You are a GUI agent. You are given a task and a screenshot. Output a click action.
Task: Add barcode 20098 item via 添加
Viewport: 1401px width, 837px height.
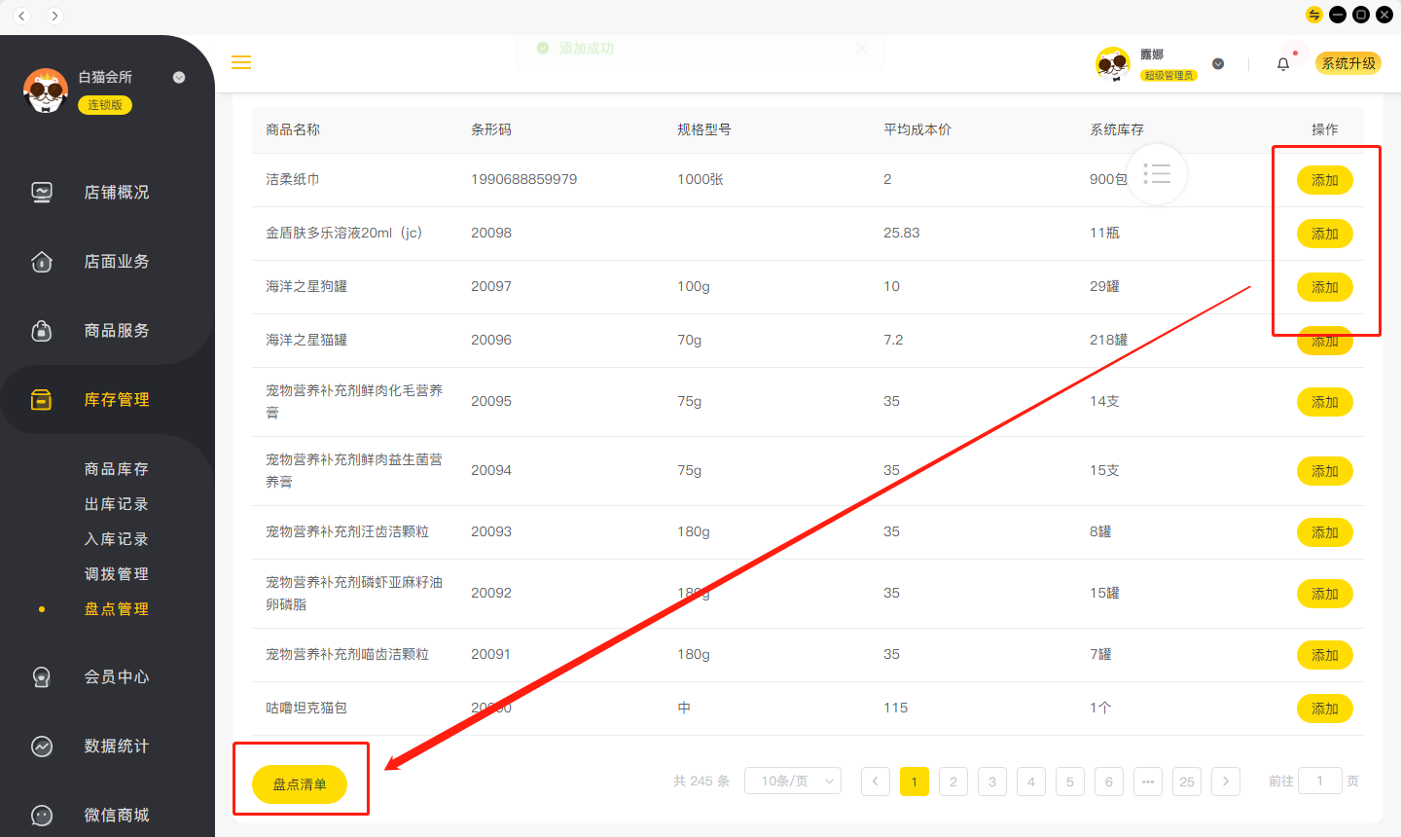click(x=1325, y=234)
